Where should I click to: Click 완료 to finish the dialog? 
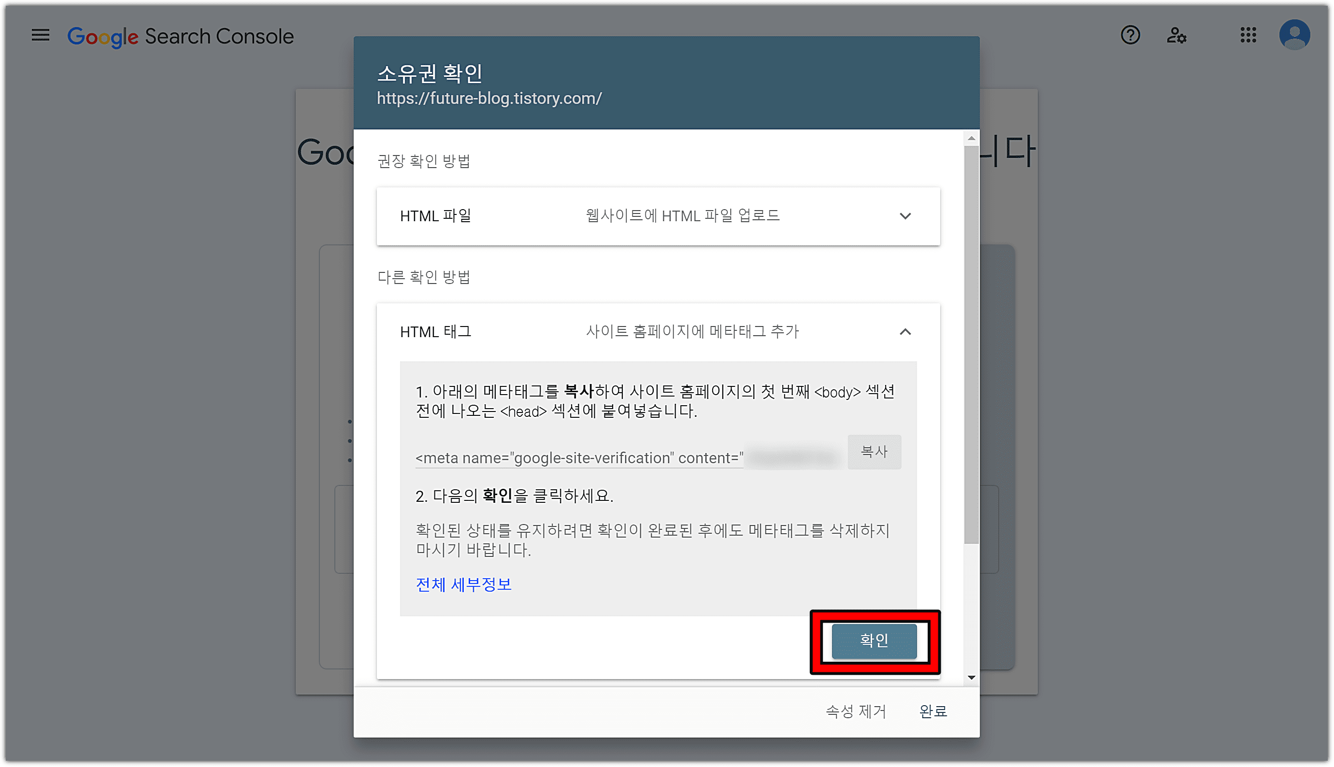click(x=932, y=711)
